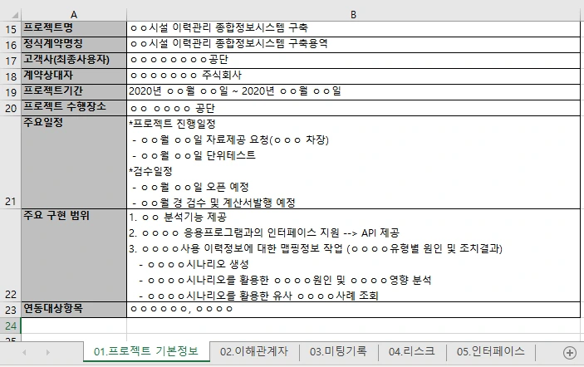Select empty cell B24
Viewport: 584px width, 367px height.
(x=353, y=325)
